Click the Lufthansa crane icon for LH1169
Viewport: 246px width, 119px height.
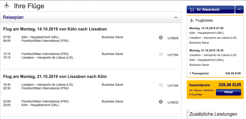pyautogui.click(x=161, y=85)
